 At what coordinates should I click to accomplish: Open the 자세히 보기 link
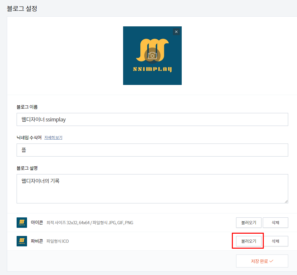[53, 138]
